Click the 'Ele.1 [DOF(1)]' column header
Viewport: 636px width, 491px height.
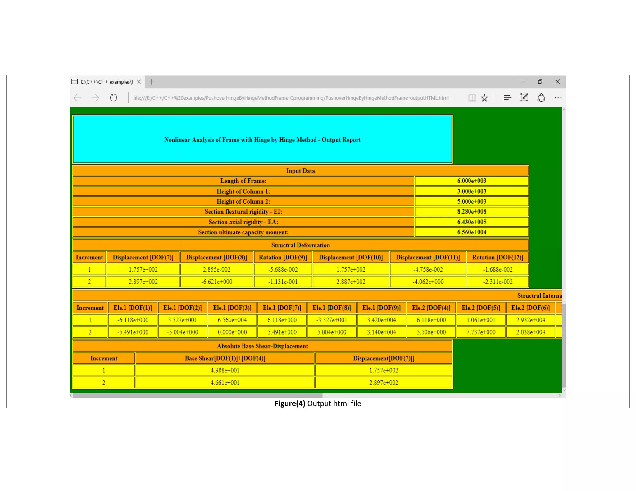click(x=133, y=308)
